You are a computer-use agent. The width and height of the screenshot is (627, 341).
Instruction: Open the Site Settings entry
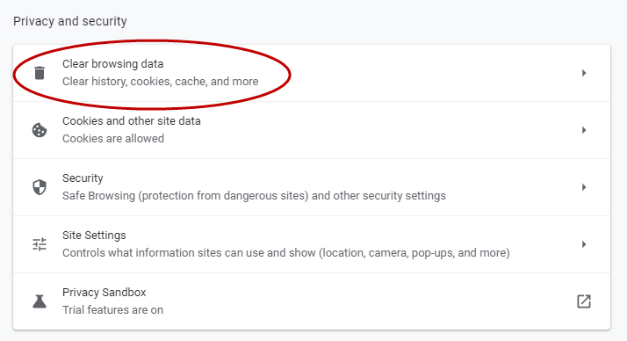[312, 244]
